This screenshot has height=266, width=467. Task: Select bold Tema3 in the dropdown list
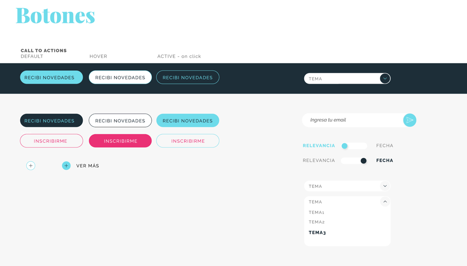pos(317,233)
